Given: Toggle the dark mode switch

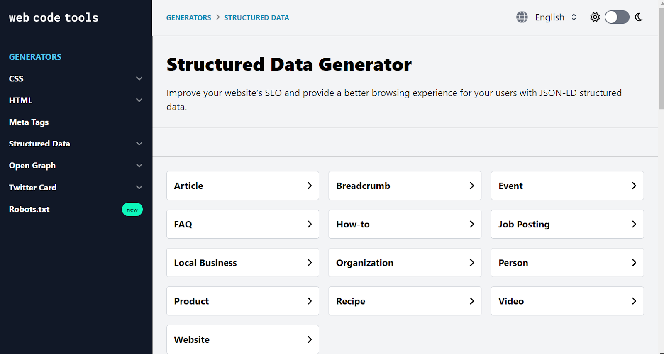Looking at the screenshot, I should [617, 17].
